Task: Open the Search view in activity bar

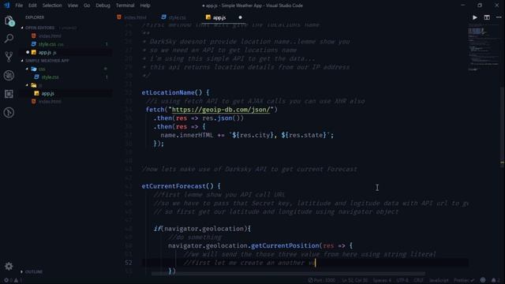Action: (9, 39)
